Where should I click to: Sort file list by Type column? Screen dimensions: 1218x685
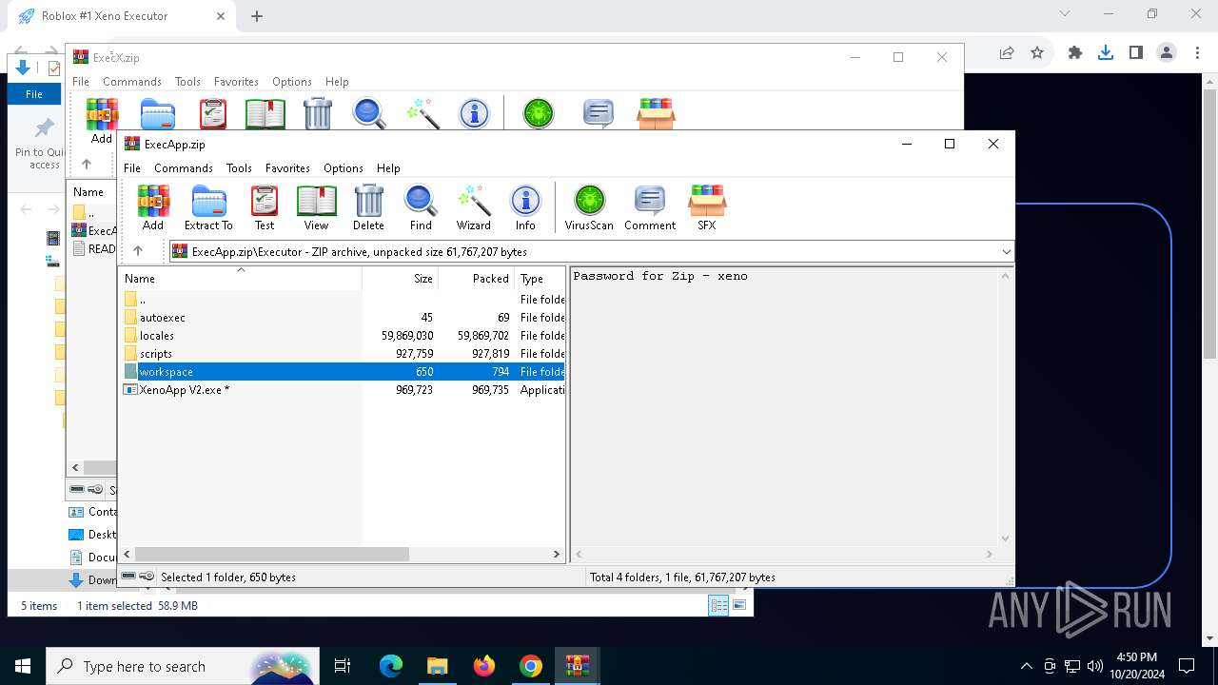tap(540, 278)
